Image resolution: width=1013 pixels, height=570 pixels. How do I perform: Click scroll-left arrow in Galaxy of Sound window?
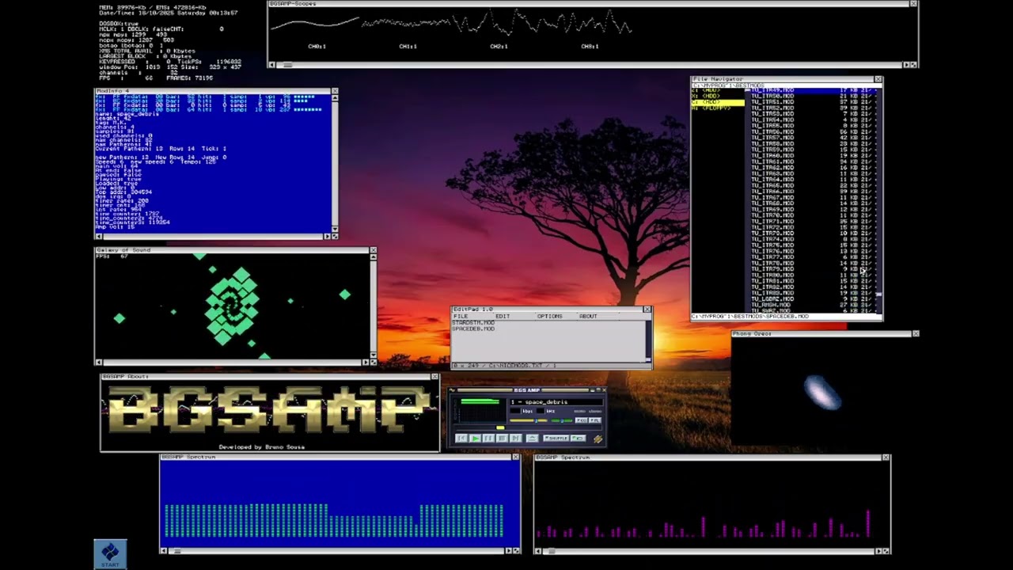click(x=99, y=363)
